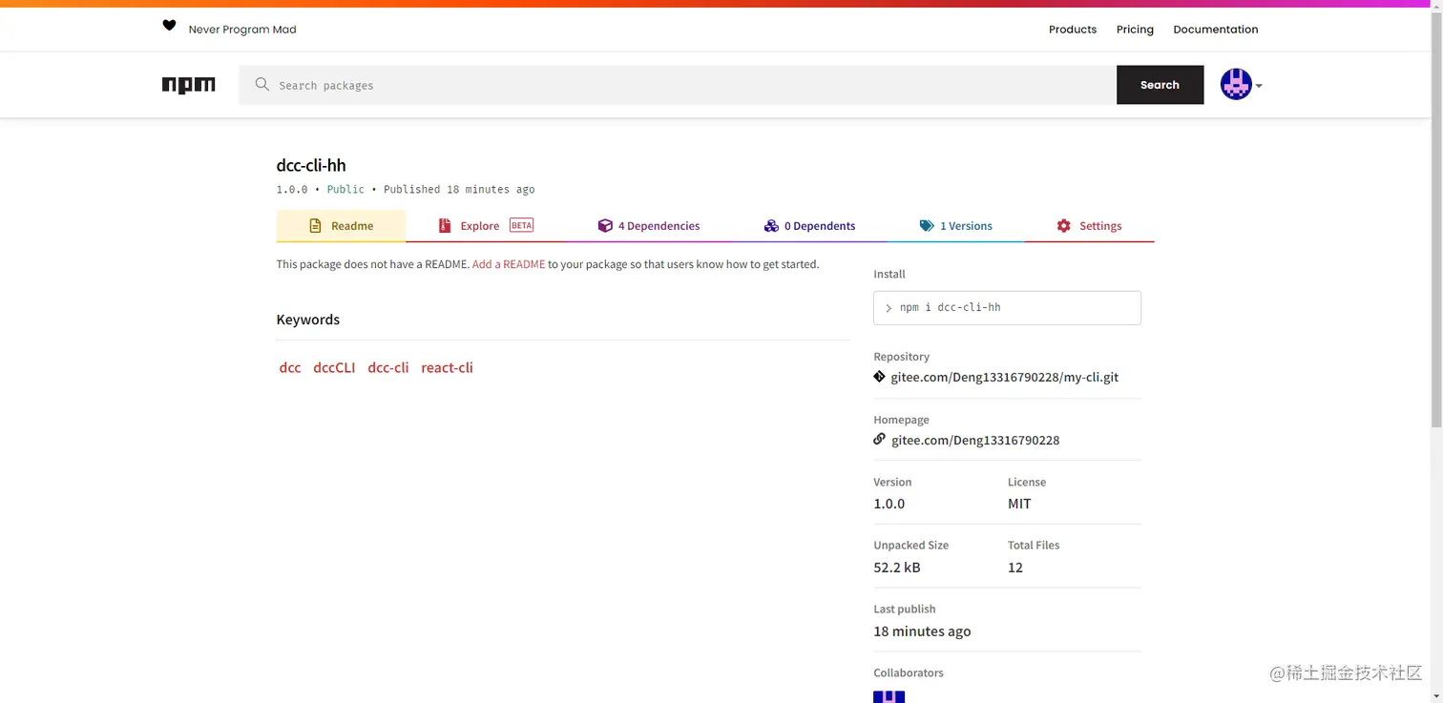The width and height of the screenshot is (1443, 703).
Task: Click the search magnifier icon
Action: point(262,85)
